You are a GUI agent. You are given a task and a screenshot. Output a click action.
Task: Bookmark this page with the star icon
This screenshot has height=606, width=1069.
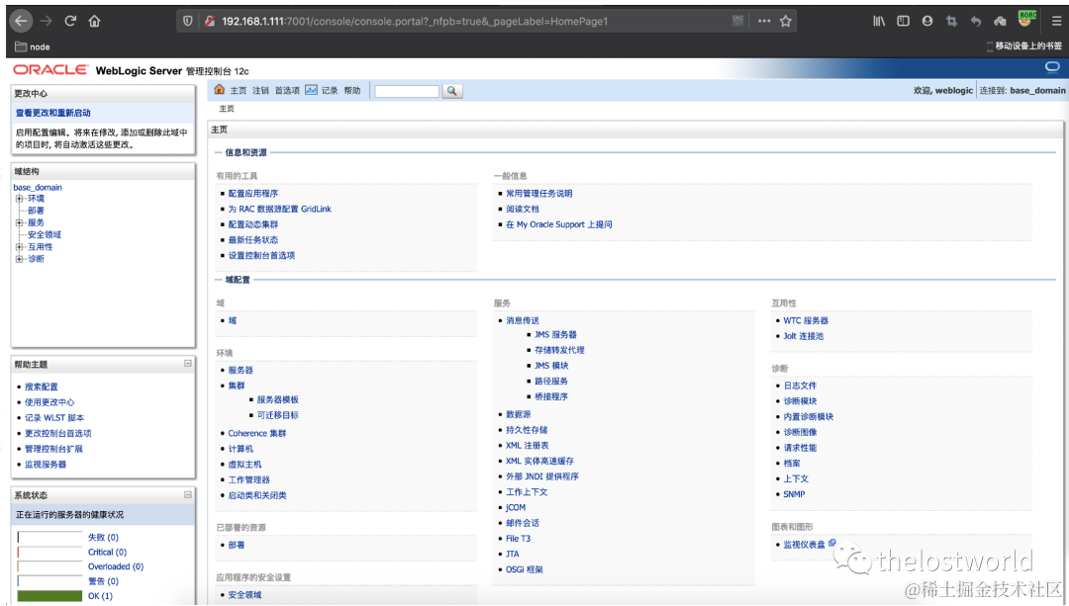click(x=785, y=21)
